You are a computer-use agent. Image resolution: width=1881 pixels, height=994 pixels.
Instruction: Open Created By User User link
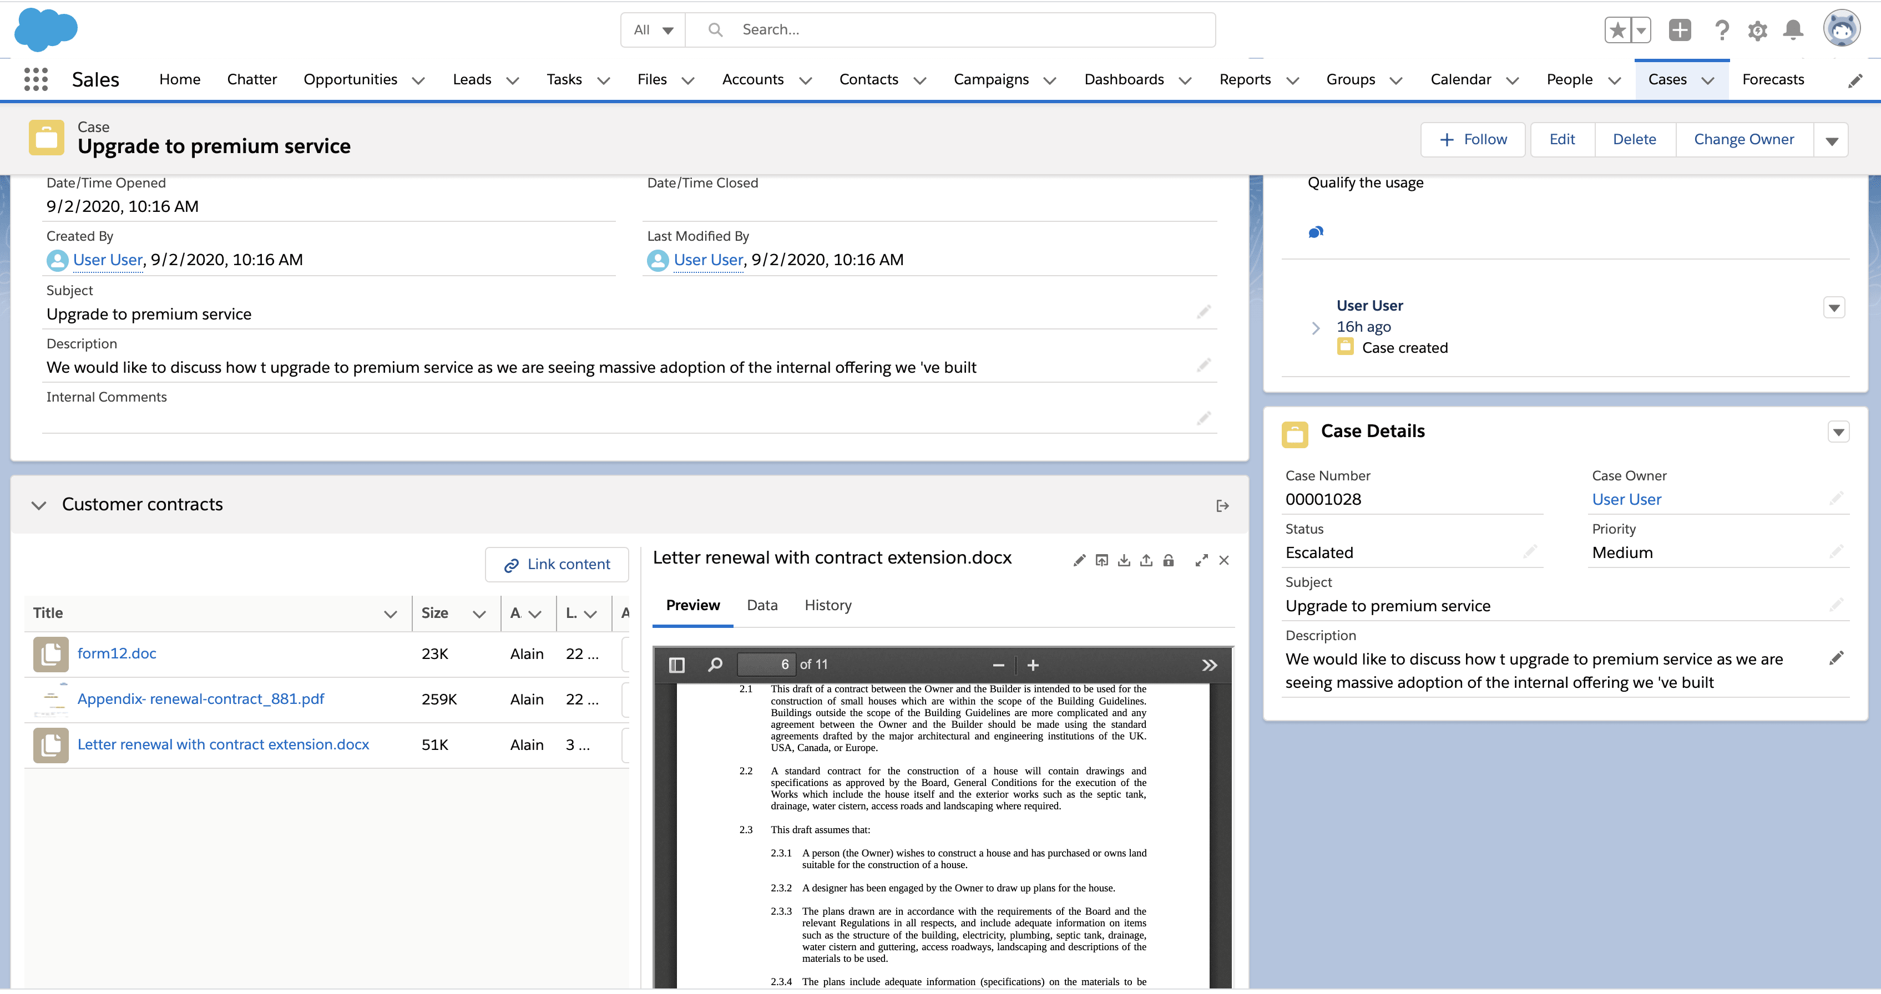(x=107, y=260)
